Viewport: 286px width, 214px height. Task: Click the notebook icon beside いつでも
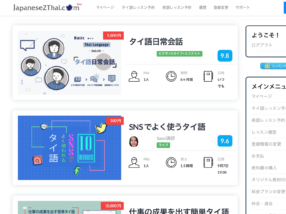(x=208, y=76)
